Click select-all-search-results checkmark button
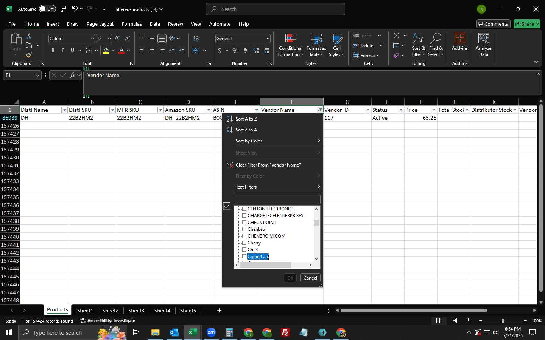 click(227, 206)
